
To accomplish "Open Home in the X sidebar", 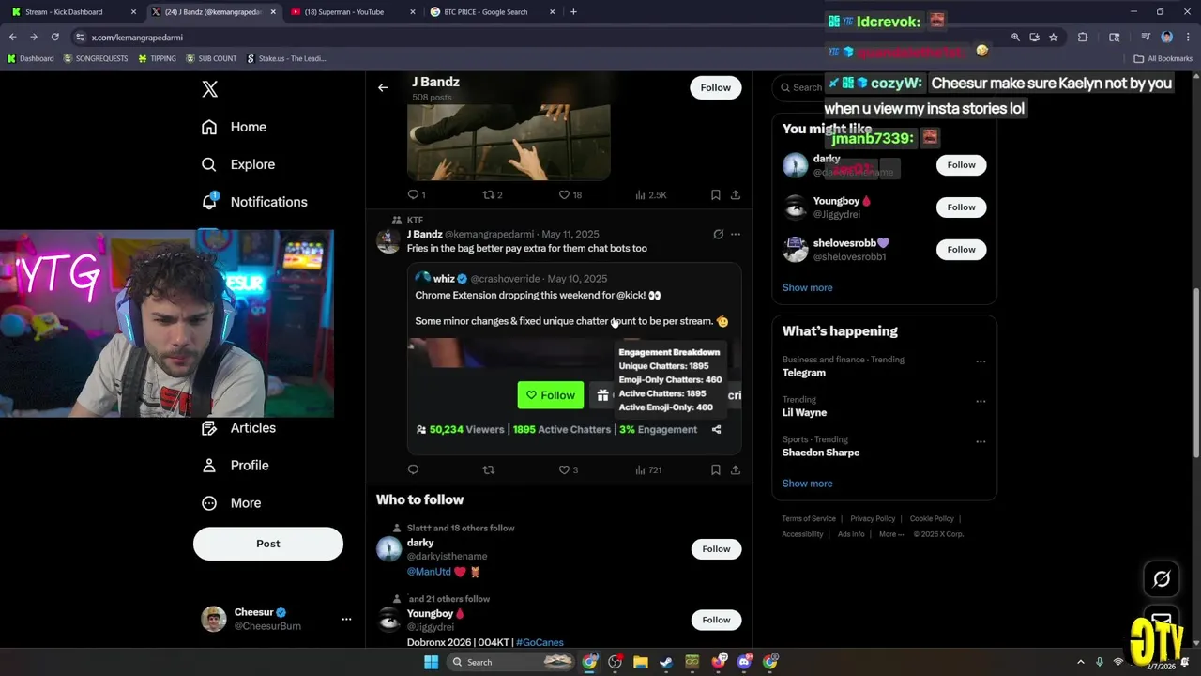I will (235, 127).
